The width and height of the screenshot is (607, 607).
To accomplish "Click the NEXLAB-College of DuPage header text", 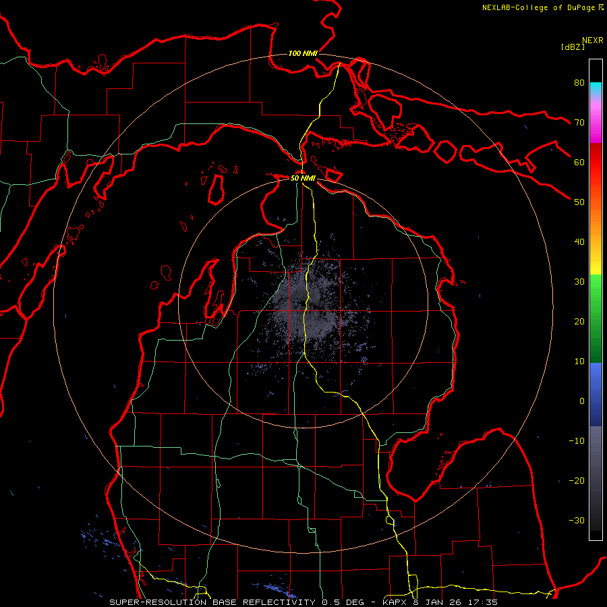I will pos(538,7).
